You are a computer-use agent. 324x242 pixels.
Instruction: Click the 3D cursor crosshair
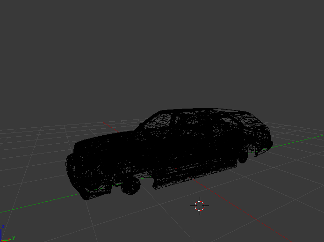click(200, 206)
